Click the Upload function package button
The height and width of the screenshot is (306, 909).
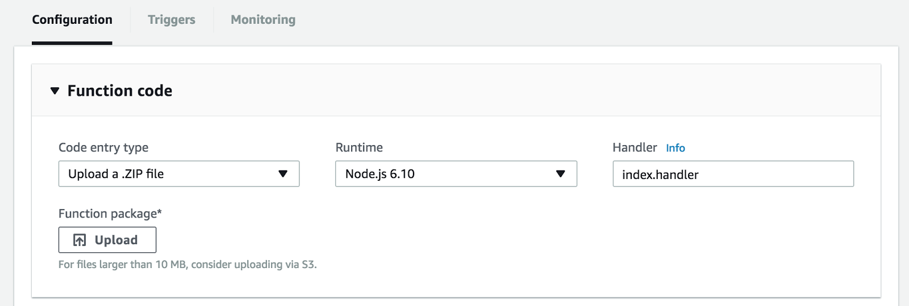tap(107, 240)
